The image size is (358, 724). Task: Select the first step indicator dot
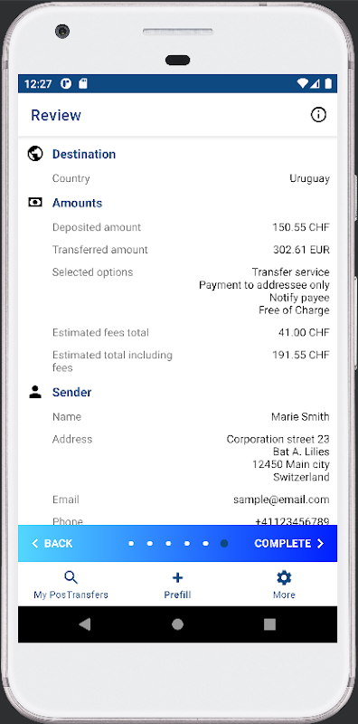pyautogui.click(x=131, y=544)
